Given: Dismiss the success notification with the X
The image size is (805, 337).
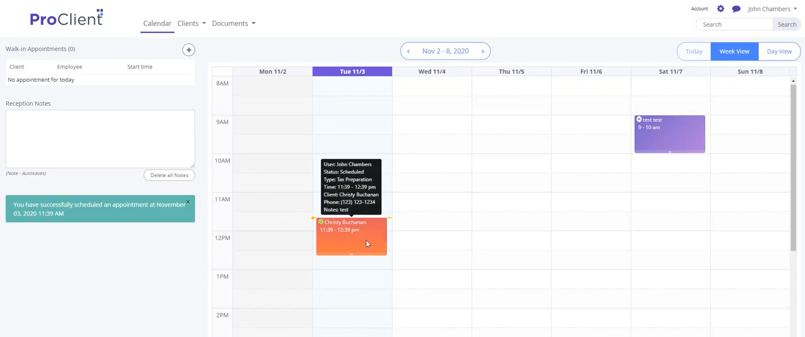Looking at the screenshot, I should 188,202.
